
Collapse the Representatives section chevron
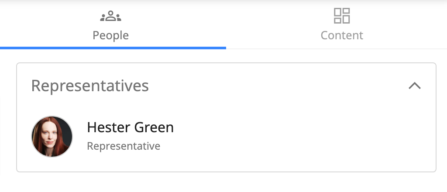coord(414,86)
